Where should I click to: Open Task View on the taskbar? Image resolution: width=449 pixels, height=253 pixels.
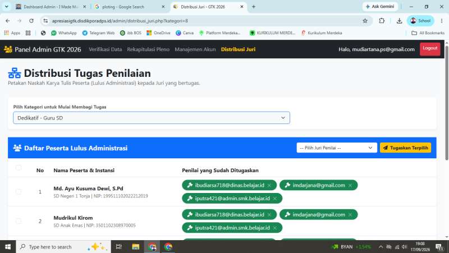point(119,247)
